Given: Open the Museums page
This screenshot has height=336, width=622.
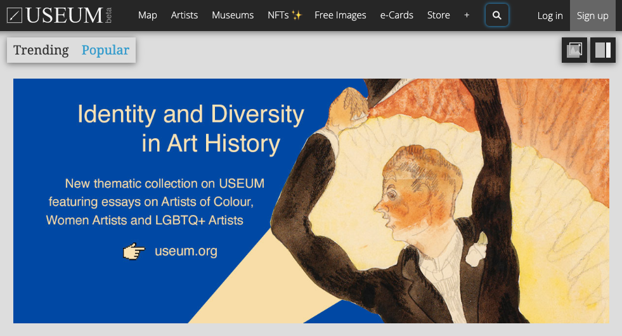Looking at the screenshot, I should pos(233,15).
